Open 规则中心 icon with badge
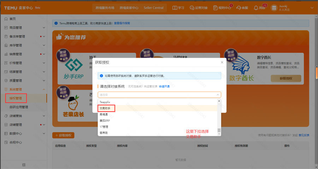Screen dimensions: 318x169 pos(216,8)
